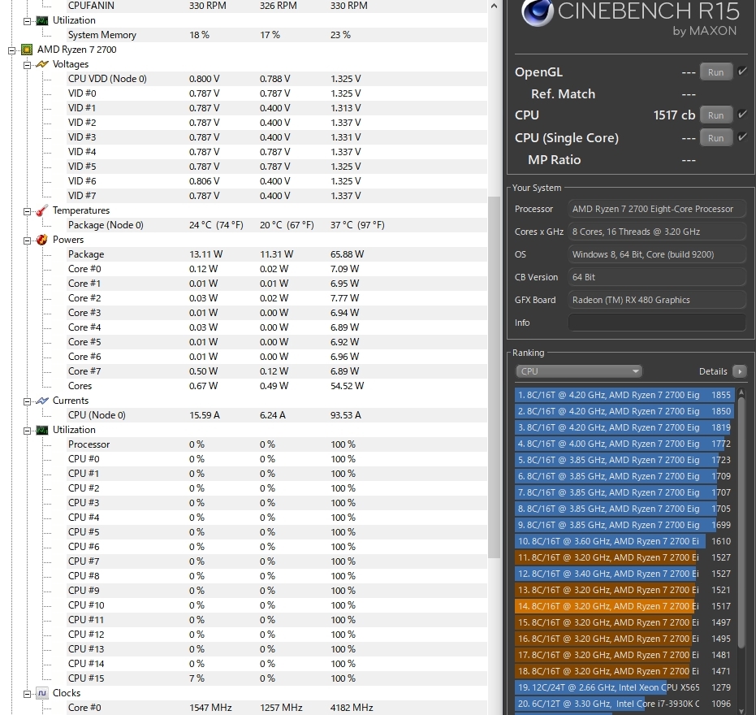Screen dimensions: 756x715
Task: Select the System Memory row
Action: tap(277, 35)
